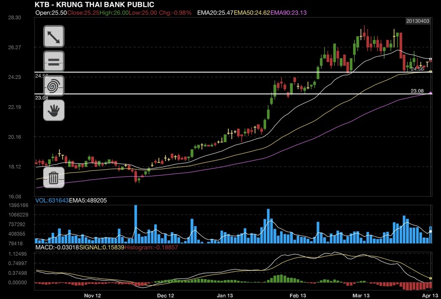Click the EMA90:23.13 indicator label
The height and width of the screenshot is (299, 441).
pyautogui.click(x=289, y=12)
